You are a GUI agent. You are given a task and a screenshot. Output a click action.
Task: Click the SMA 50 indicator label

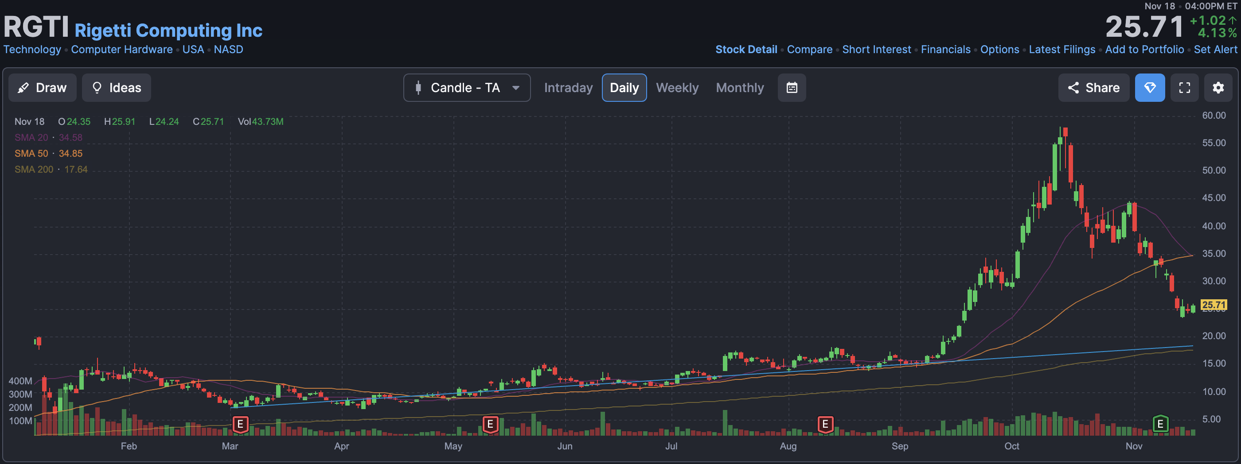coord(31,154)
